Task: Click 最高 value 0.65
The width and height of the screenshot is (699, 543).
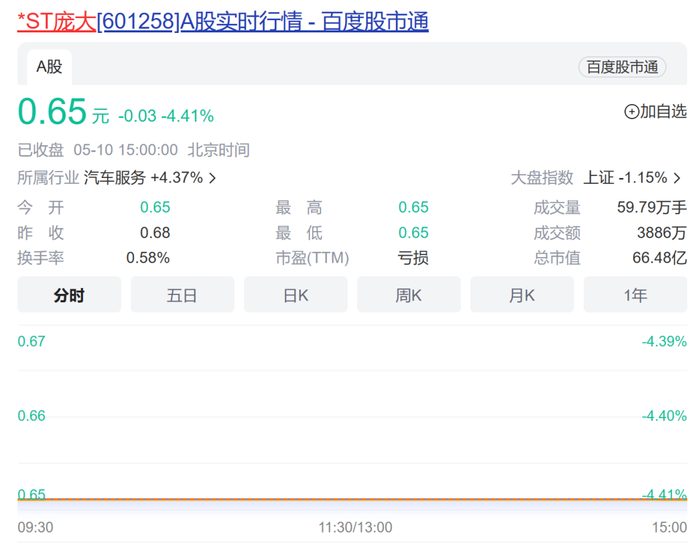Action: click(413, 207)
